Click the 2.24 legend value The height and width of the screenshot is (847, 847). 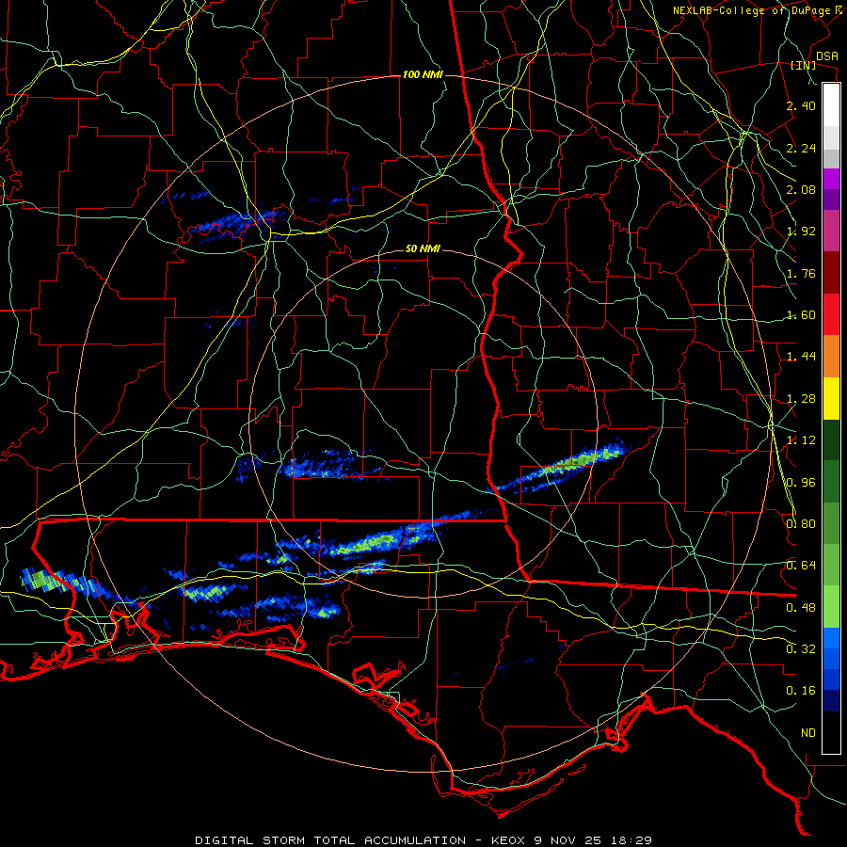(x=801, y=148)
